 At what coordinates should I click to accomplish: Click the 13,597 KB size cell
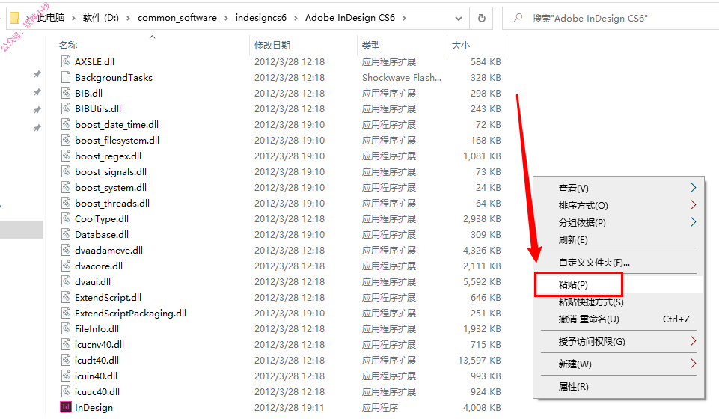(479, 361)
